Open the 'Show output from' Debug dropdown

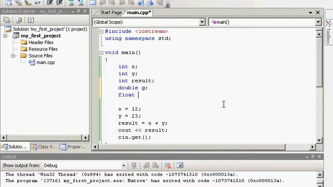124,166
